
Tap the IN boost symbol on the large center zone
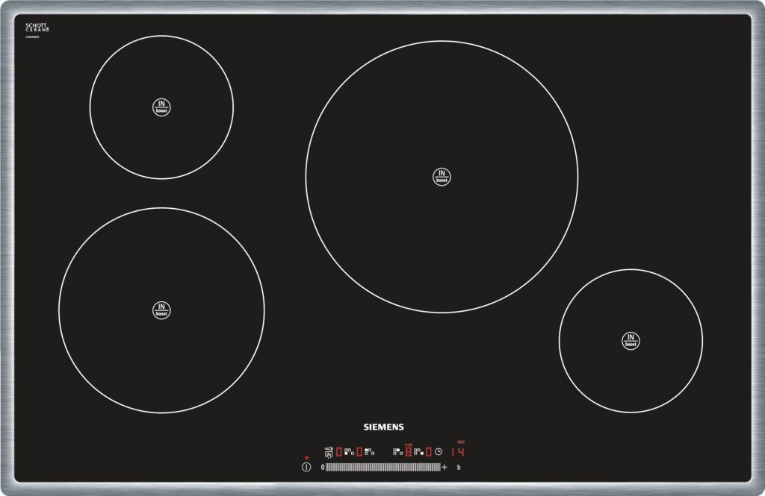442,177
